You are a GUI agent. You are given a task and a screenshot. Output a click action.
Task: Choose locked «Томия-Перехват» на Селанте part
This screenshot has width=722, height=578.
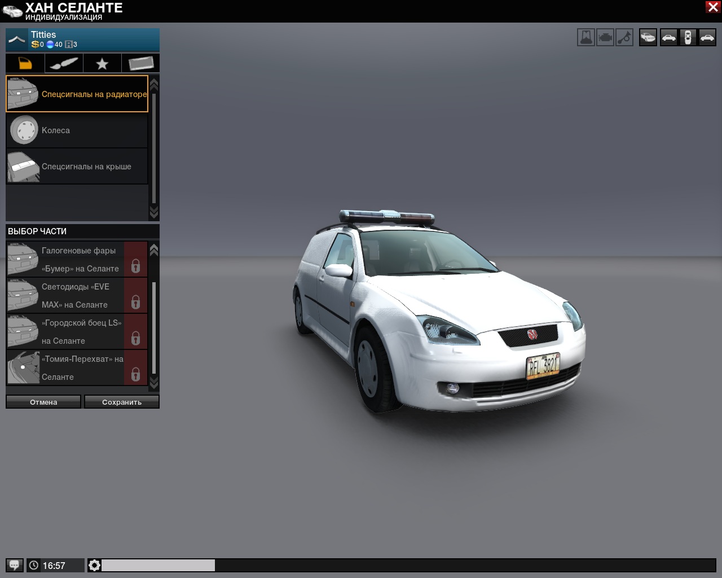pyautogui.click(x=77, y=367)
